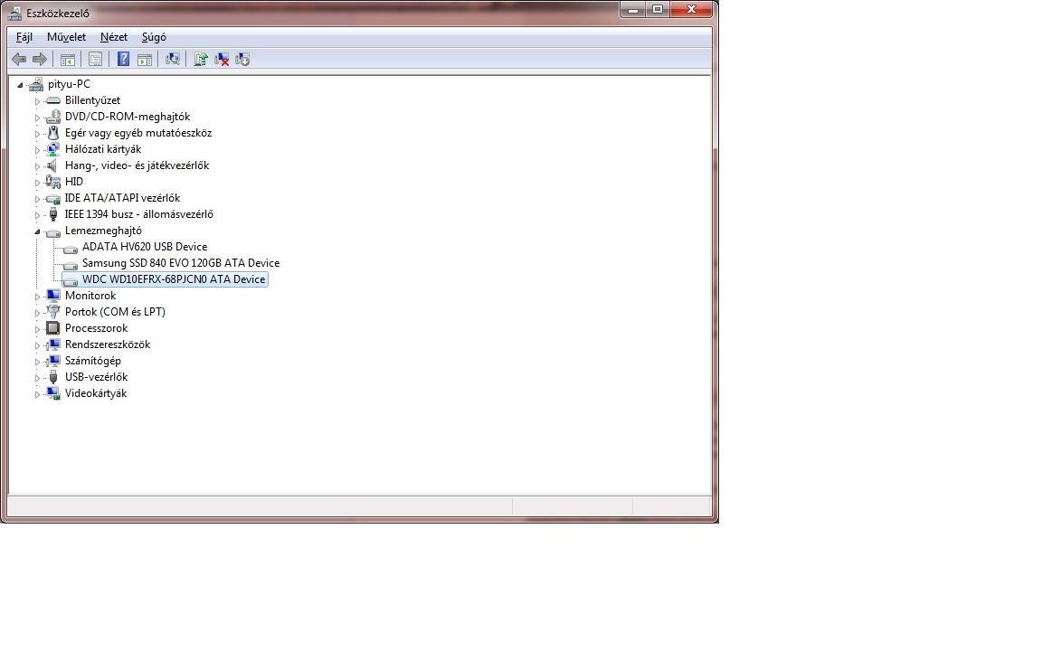Click the IDE ATA/ATAPI controller icon
This screenshot has height=651, width=1042.
(x=53, y=199)
